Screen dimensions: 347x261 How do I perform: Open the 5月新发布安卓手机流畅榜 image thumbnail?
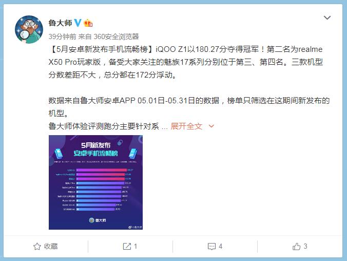pyautogui.click(x=95, y=182)
